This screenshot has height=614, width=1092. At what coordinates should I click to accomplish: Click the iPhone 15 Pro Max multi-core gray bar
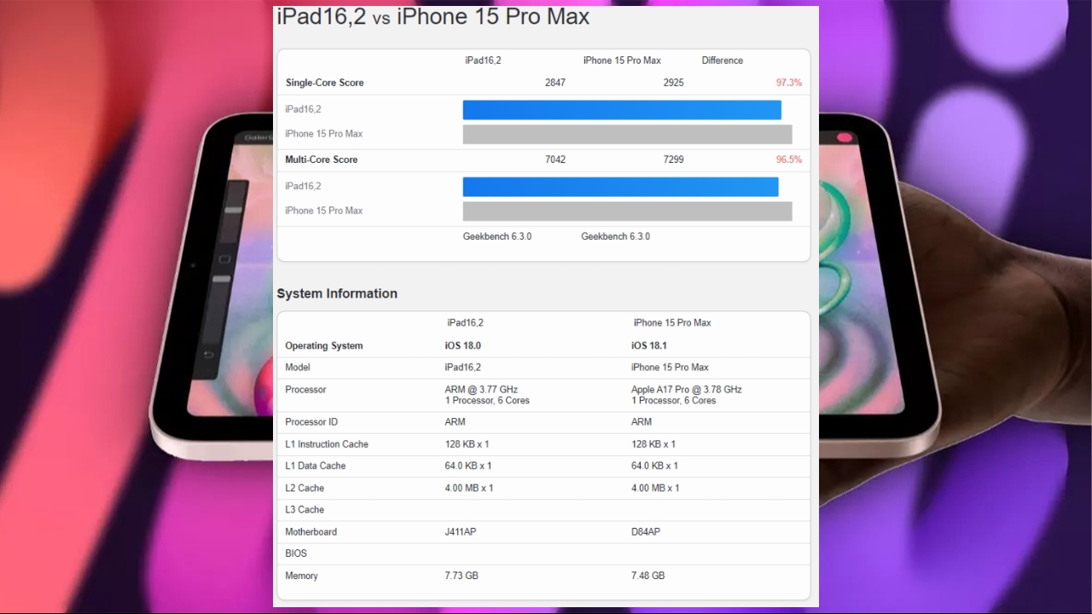[627, 211]
